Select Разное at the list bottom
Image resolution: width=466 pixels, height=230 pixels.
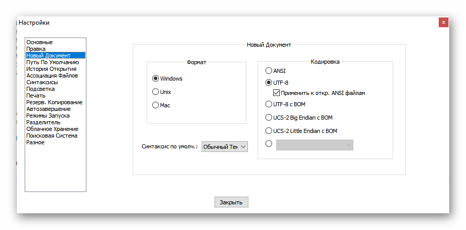pos(35,142)
